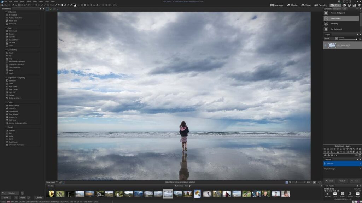Adjust the layer Opacity slider

tap(348, 40)
